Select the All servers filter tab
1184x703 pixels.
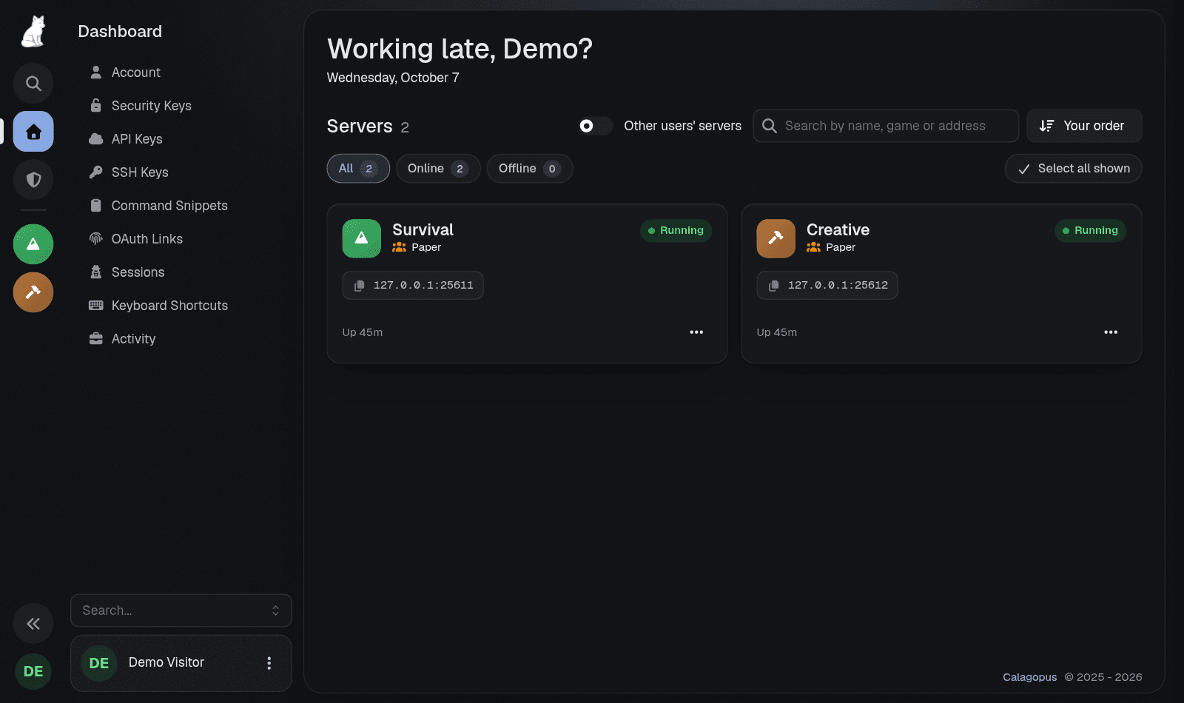(x=358, y=169)
